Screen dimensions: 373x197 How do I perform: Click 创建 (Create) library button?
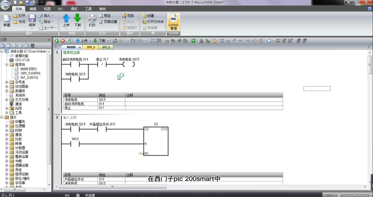[148, 16]
